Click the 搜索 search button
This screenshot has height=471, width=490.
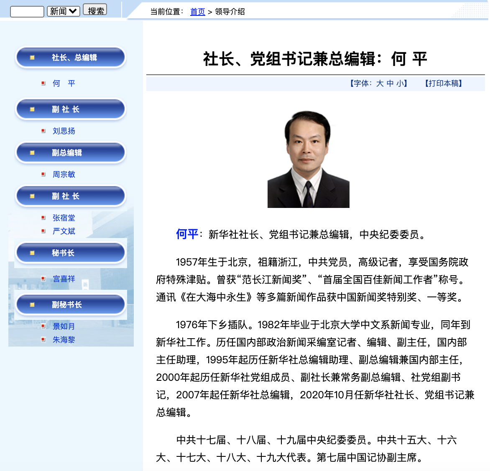pos(95,10)
